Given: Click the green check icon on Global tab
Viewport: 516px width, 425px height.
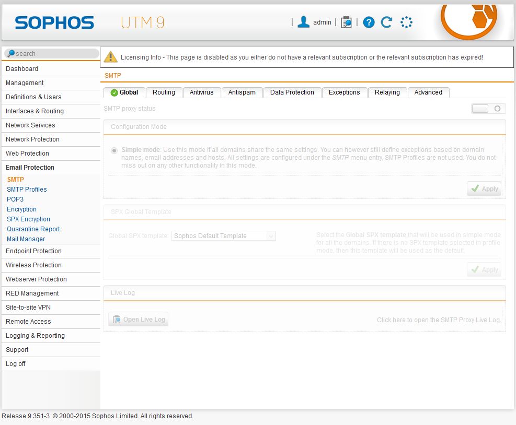Looking at the screenshot, I should 114,93.
